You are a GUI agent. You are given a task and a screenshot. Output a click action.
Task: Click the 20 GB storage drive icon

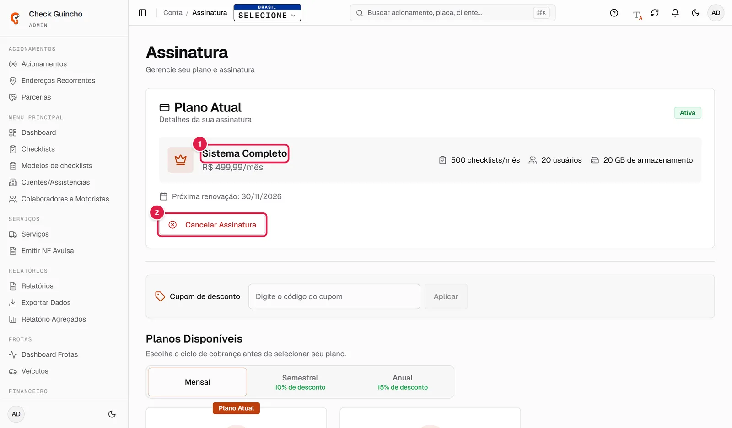click(595, 160)
